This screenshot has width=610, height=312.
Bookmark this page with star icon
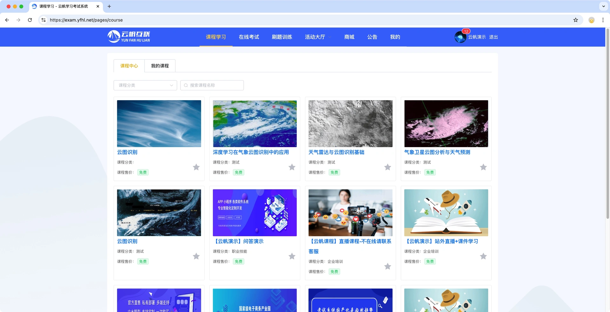(575, 20)
